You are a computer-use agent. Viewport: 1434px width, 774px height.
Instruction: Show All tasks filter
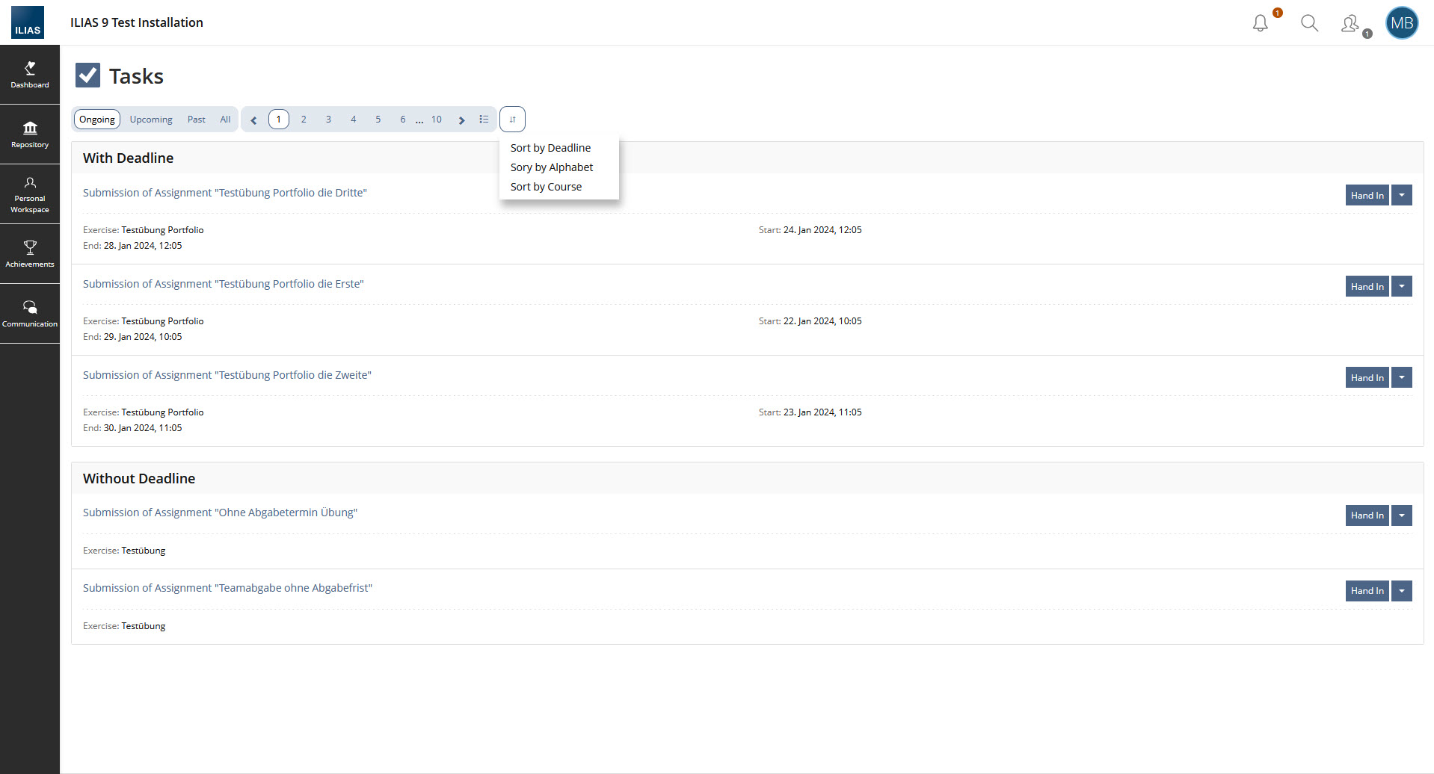225,120
